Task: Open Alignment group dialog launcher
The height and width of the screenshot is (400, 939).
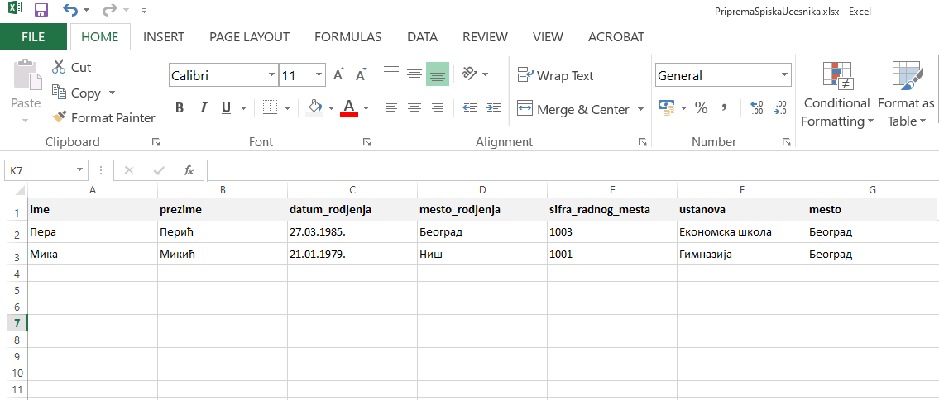Action: 643,141
